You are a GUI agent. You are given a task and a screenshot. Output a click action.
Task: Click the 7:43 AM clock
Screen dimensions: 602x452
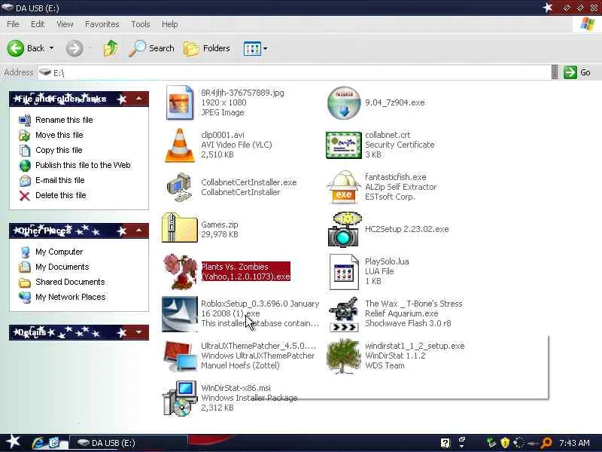point(574,443)
